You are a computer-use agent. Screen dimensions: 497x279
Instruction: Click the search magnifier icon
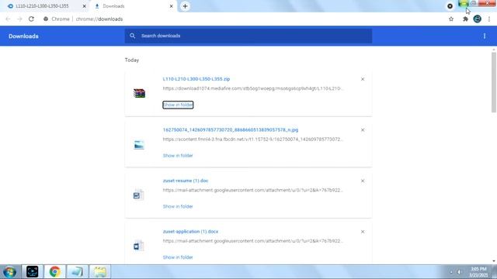coord(133,36)
